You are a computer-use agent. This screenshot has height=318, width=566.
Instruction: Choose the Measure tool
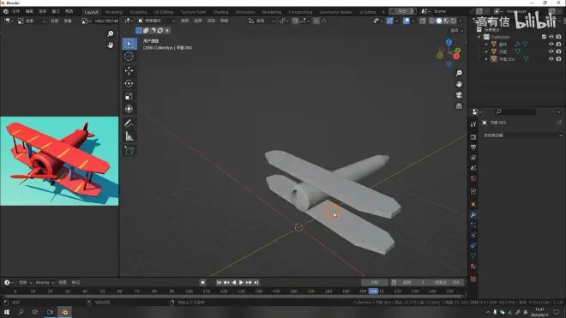[x=129, y=136]
